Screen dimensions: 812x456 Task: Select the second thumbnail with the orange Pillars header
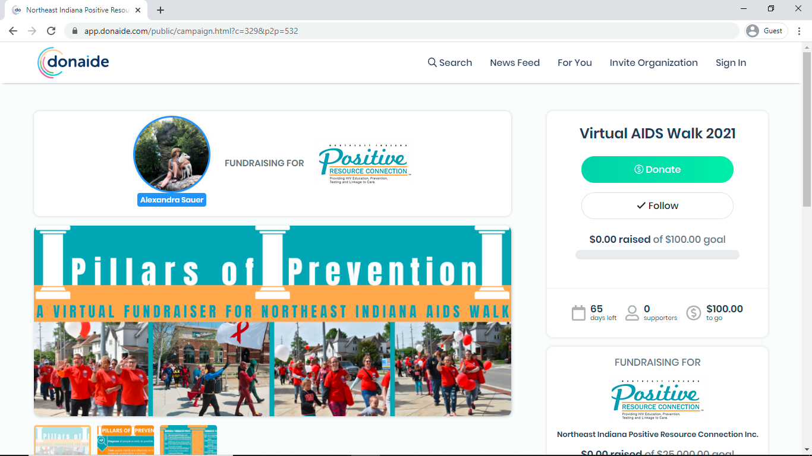coord(125,440)
